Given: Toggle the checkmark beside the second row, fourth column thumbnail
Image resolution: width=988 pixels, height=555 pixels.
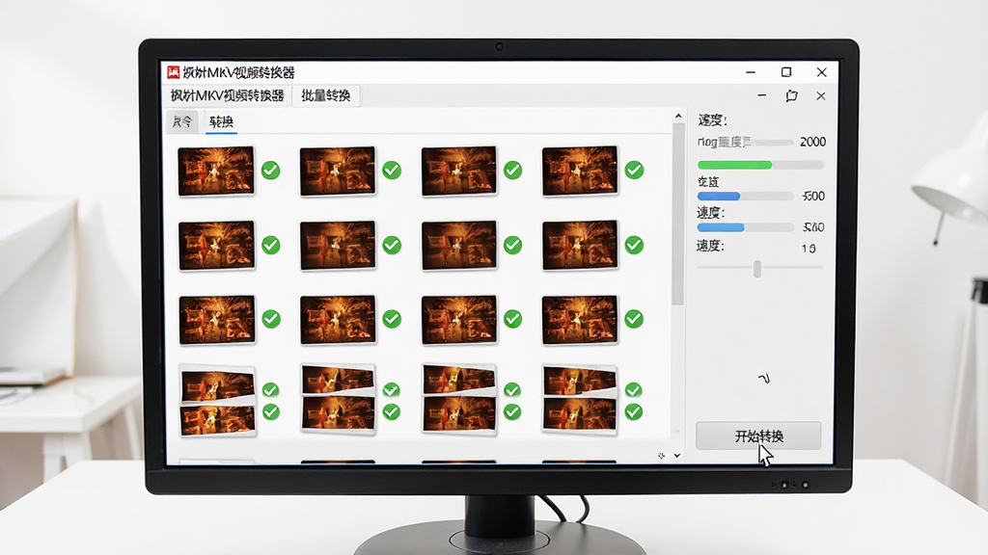Looking at the screenshot, I should click(x=634, y=245).
